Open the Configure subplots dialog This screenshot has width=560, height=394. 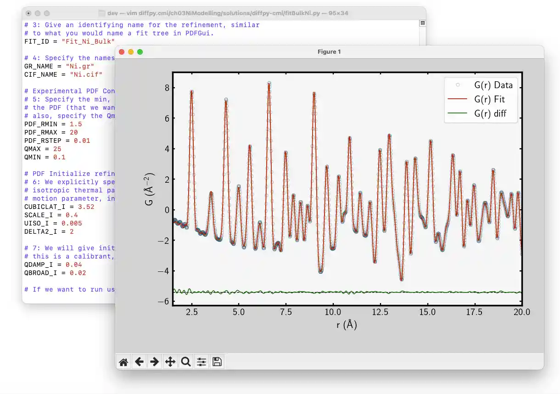click(x=202, y=362)
